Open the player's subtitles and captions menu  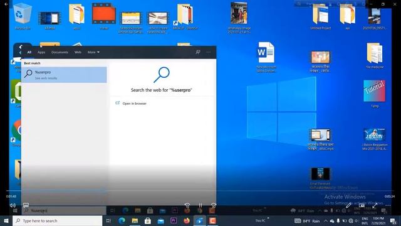click(x=26, y=205)
